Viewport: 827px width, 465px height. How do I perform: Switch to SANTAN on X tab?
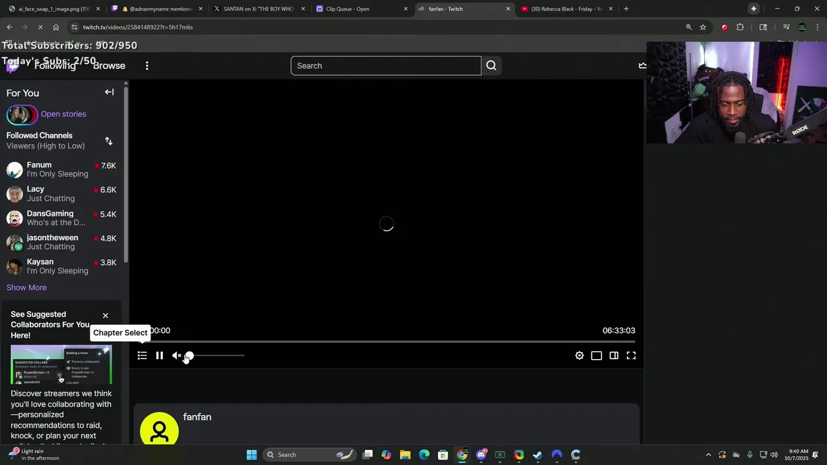pos(259,9)
